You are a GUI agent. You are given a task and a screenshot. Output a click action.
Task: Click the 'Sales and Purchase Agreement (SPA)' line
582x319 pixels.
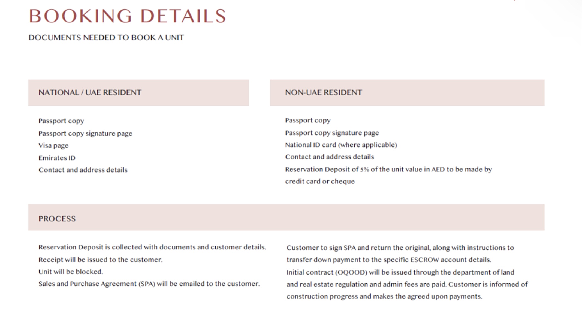tap(149, 284)
